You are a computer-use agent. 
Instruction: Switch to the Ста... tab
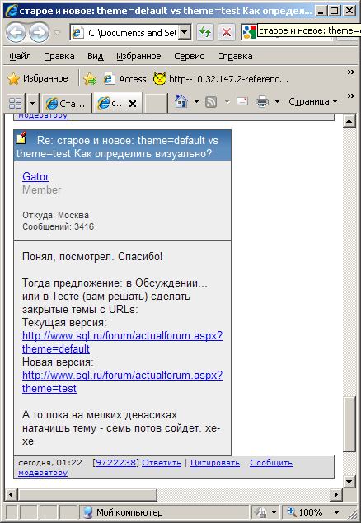(x=65, y=104)
